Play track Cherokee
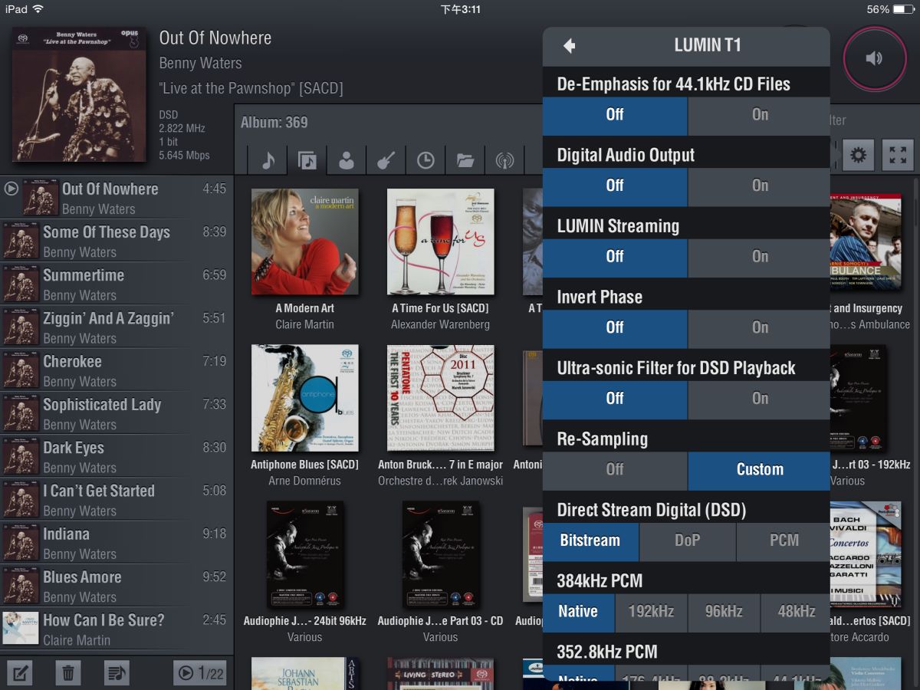The height and width of the screenshot is (690, 920). [116, 370]
